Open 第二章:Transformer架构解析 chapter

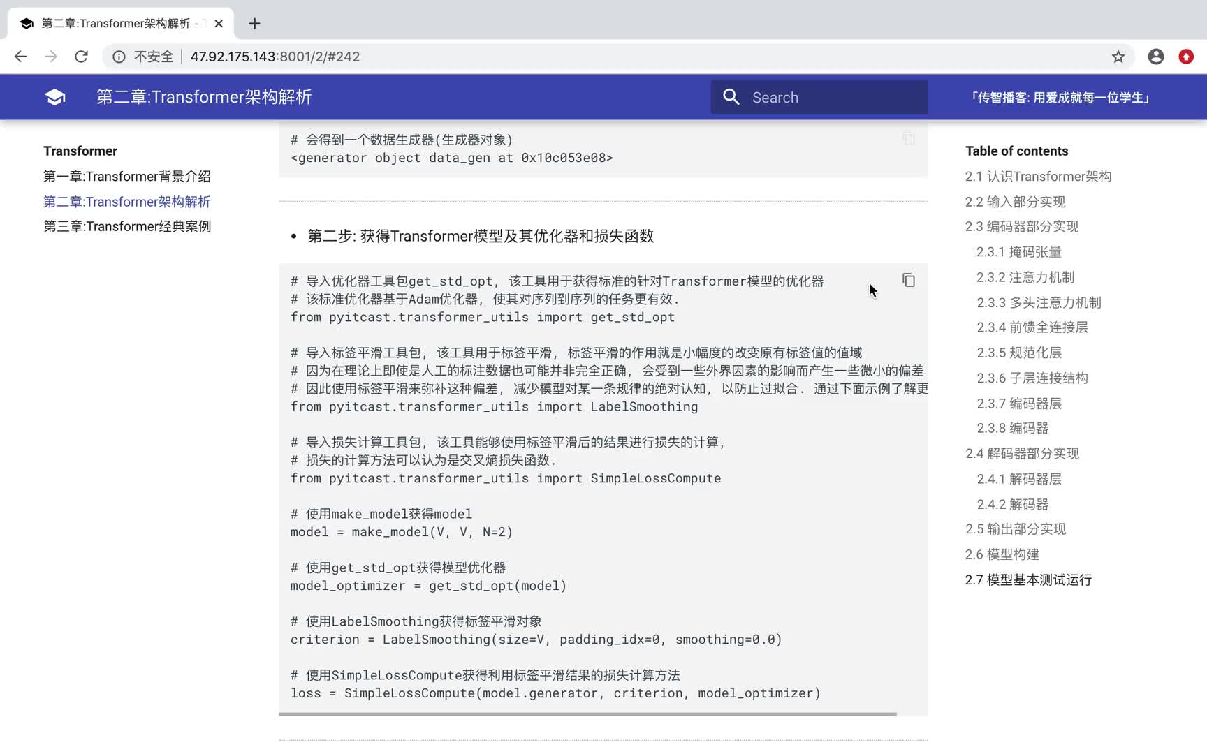(127, 202)
